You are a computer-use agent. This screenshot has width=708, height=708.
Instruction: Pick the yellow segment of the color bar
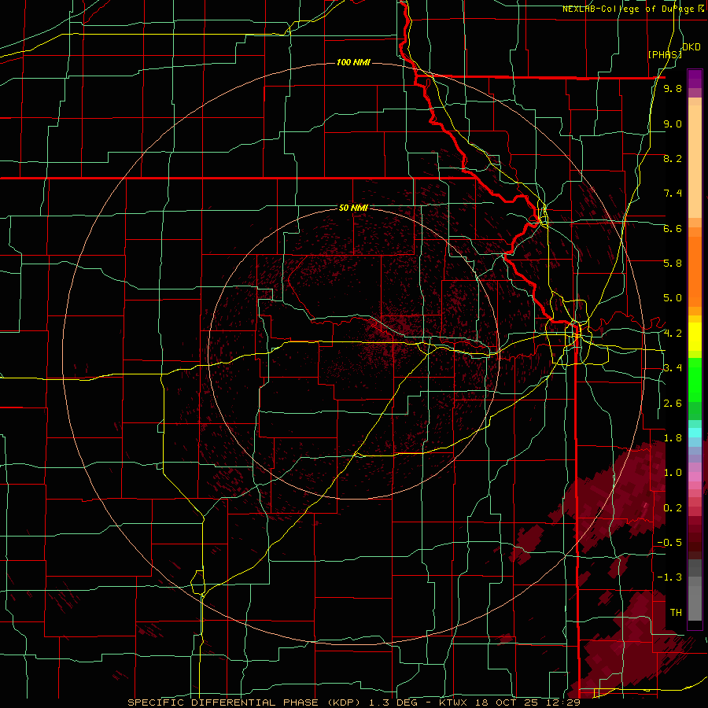(695, 337)
